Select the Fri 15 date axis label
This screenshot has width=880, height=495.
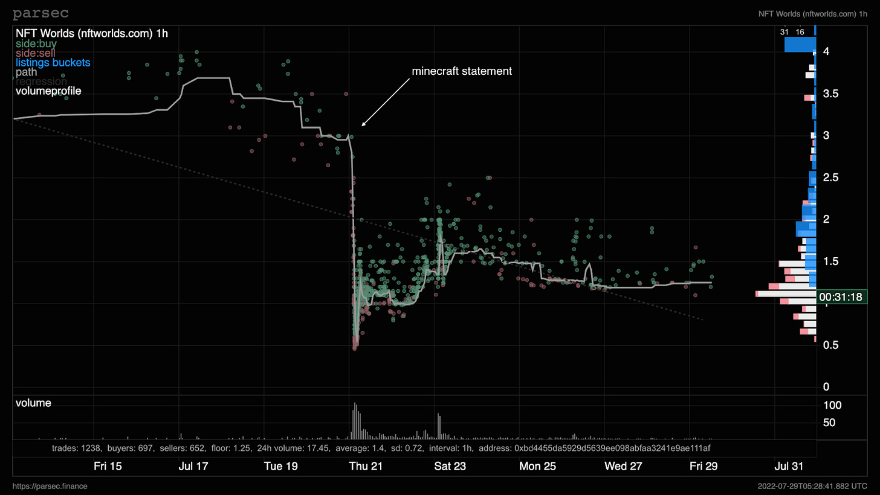pos(108,466)
